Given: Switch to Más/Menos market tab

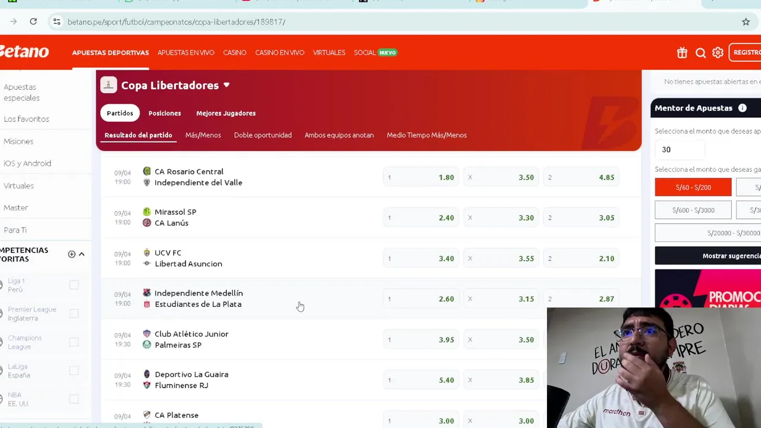Looking at the screenshot, I should [x=203, y=135].
